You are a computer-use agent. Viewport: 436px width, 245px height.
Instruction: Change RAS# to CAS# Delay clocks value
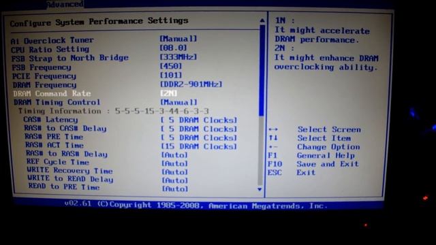pyautogui.click(x=199, y=129)
